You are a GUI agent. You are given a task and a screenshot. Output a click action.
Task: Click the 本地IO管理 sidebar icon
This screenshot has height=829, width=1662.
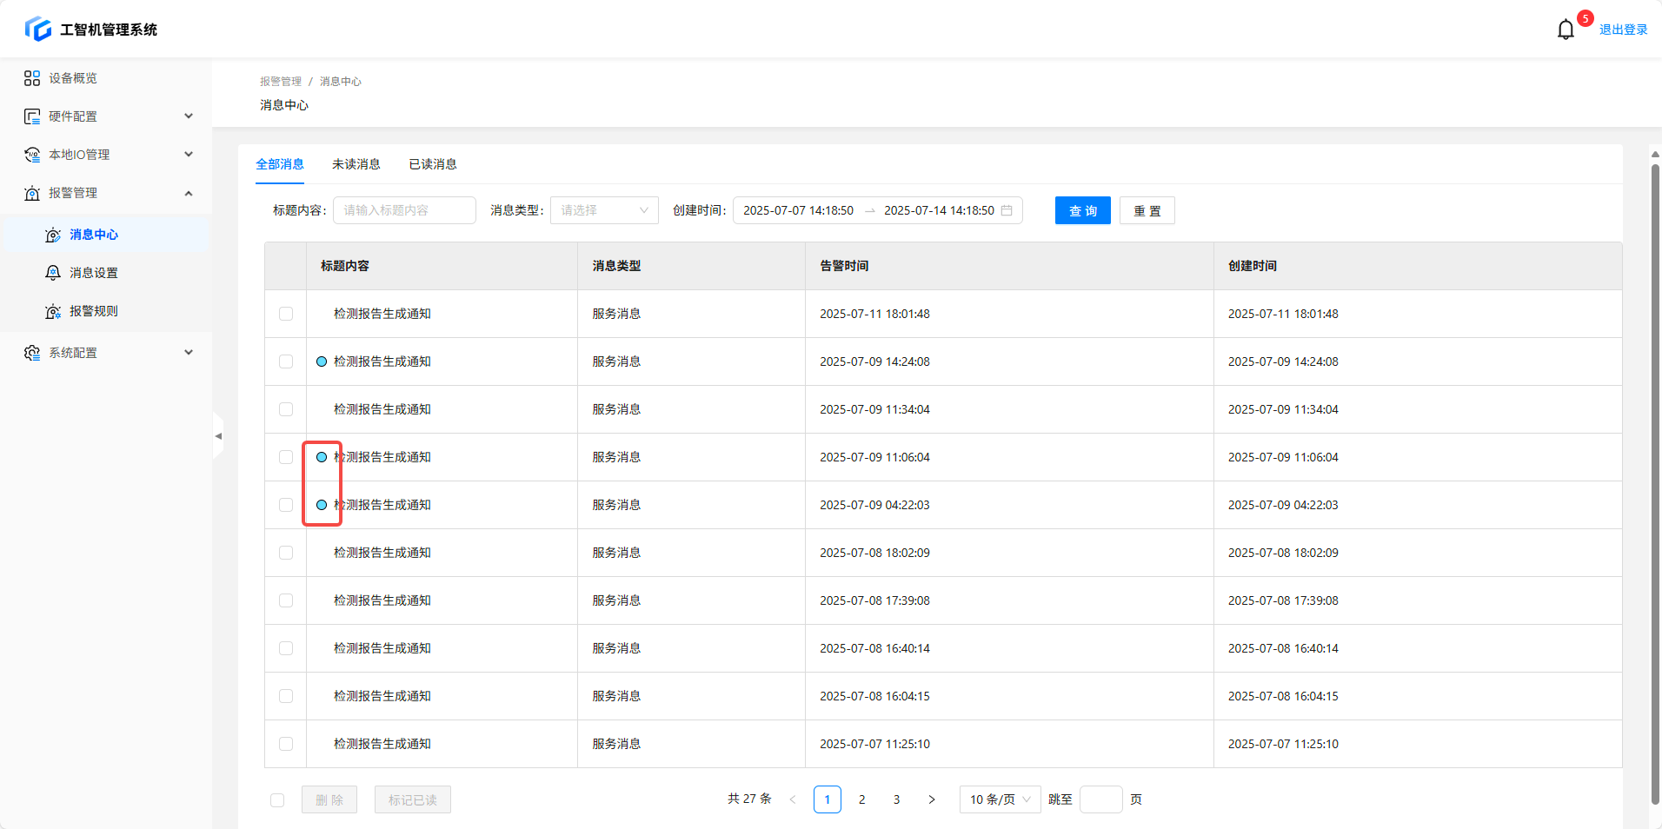click(x=32, y=155)
